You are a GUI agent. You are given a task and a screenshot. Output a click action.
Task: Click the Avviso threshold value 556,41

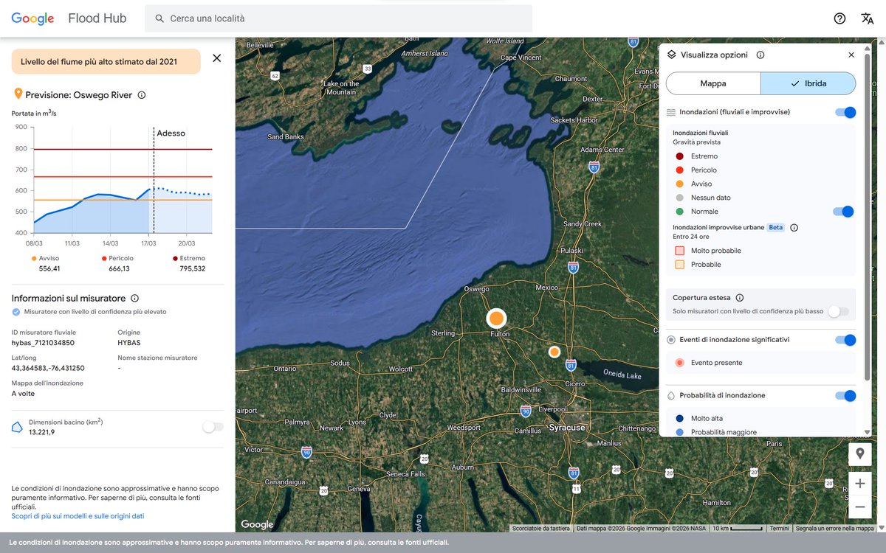49,268
